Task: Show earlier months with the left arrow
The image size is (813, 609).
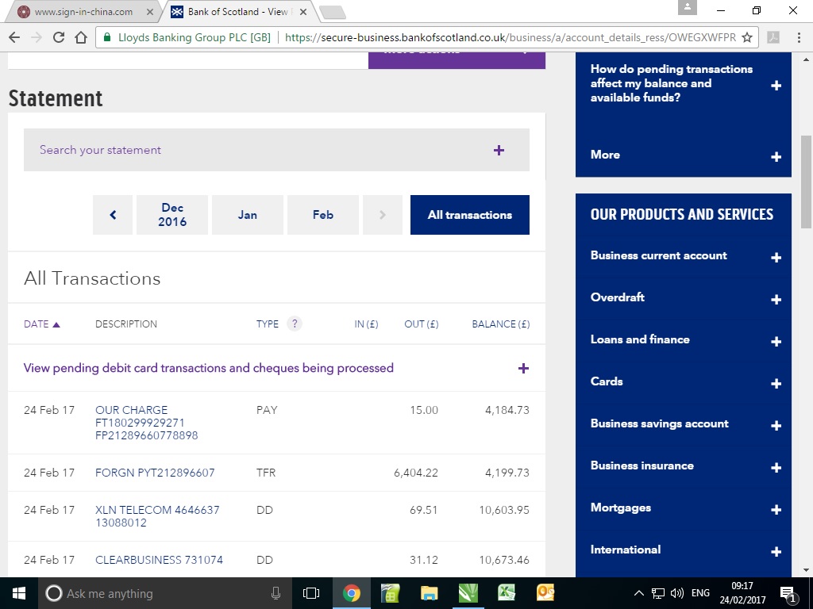Action: (x=113, y=215)
